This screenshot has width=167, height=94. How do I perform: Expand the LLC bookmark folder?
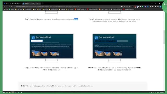(x=34, y=9)
